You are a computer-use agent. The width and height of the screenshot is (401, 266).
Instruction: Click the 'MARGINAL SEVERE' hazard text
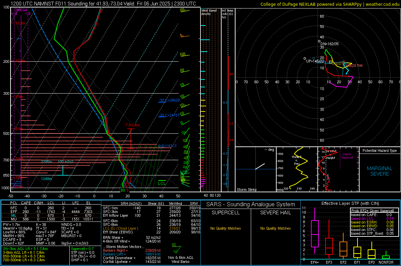(x=380, y=171)
